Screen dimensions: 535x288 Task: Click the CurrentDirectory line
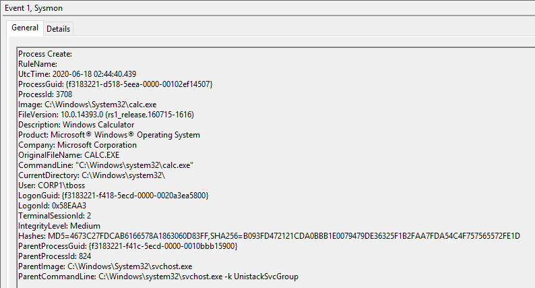click(x=92, y=175)
